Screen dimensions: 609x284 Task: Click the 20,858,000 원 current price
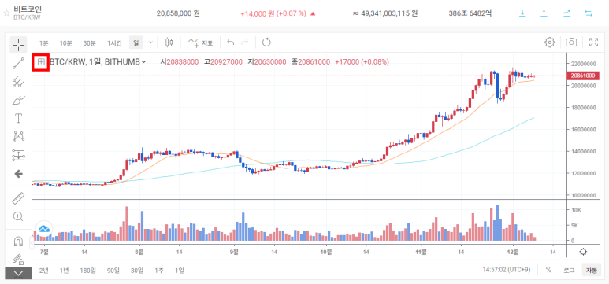point(178,13)
